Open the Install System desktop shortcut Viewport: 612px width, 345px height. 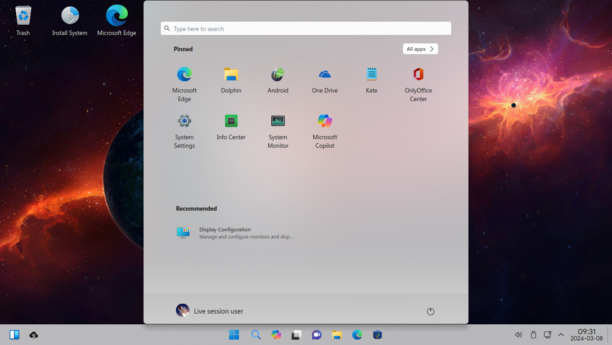tap(70, 21)
